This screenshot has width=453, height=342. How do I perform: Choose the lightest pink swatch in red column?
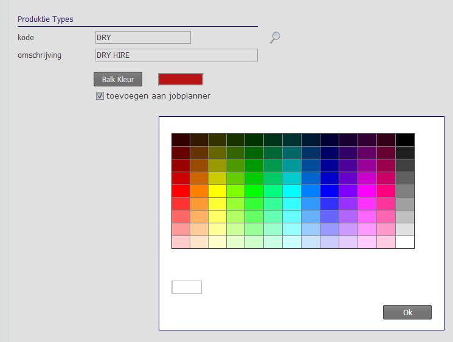click(181, 242)
